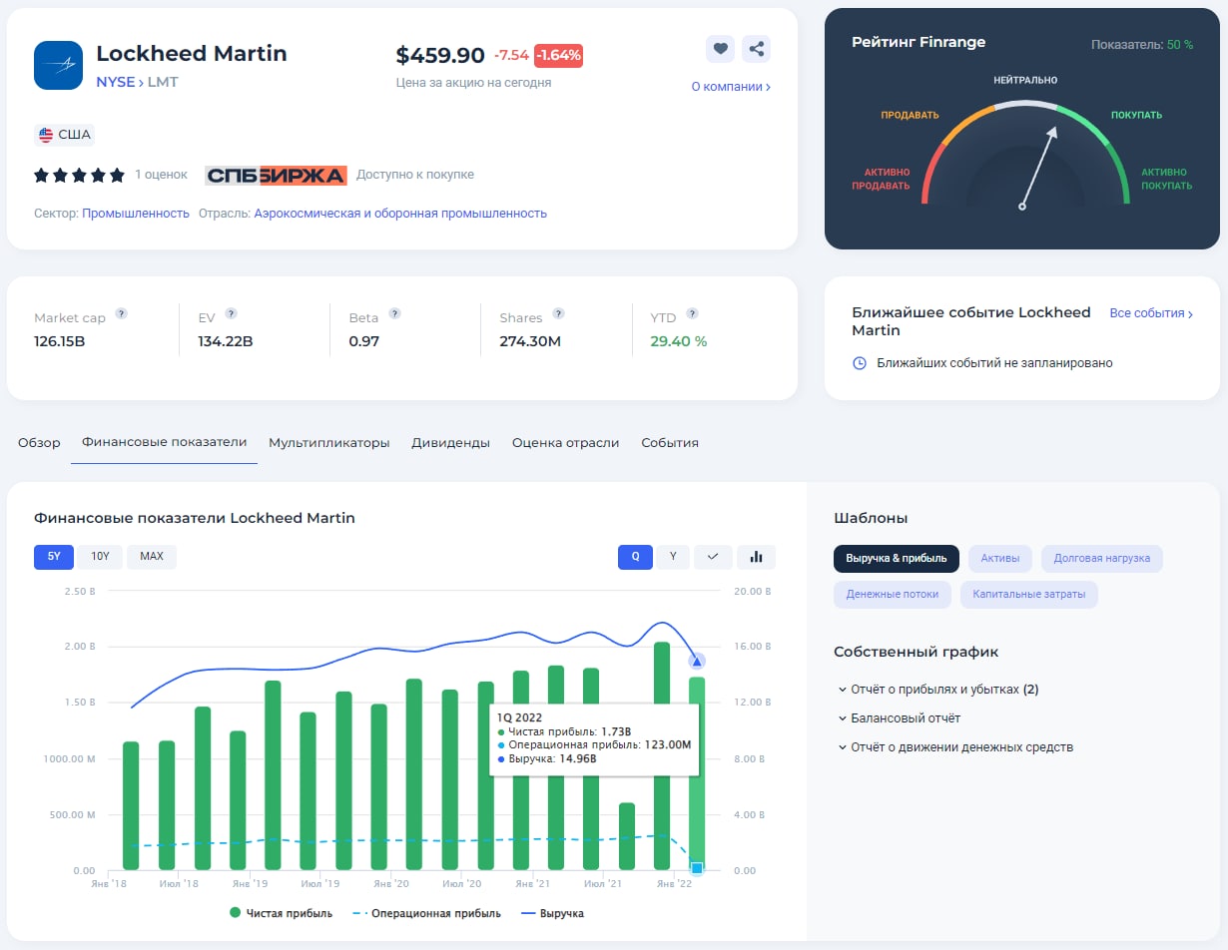This screenshot has width=1228, height=950.
Task: Click the Доступно к покупке label
Action: pos(415,175)
